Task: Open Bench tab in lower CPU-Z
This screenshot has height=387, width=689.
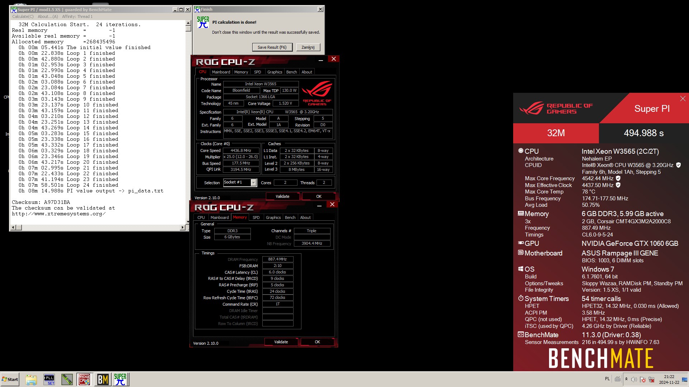Action: pyautogui.click(x=290, y=218)
